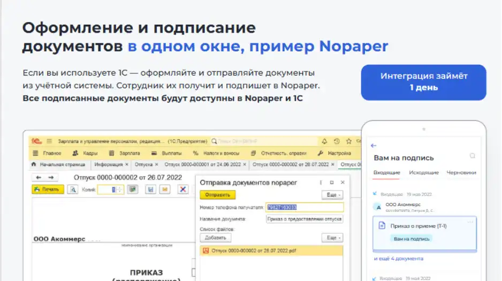Maximize the Отправка документов dialog
The height and width of the screenshot is (281, 502).
[332, 183]
